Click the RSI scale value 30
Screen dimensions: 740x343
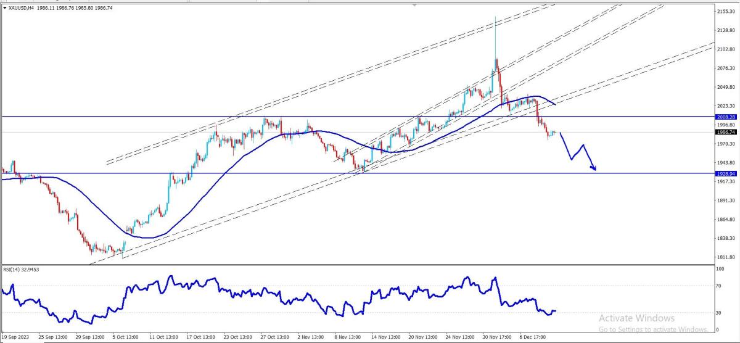click(720, 313)
